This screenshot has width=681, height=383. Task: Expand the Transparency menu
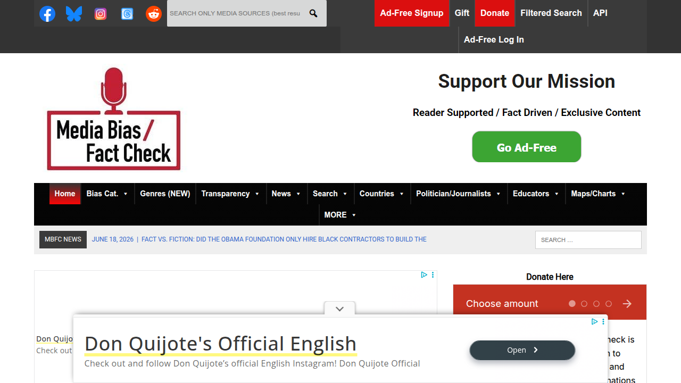[230, 194]
